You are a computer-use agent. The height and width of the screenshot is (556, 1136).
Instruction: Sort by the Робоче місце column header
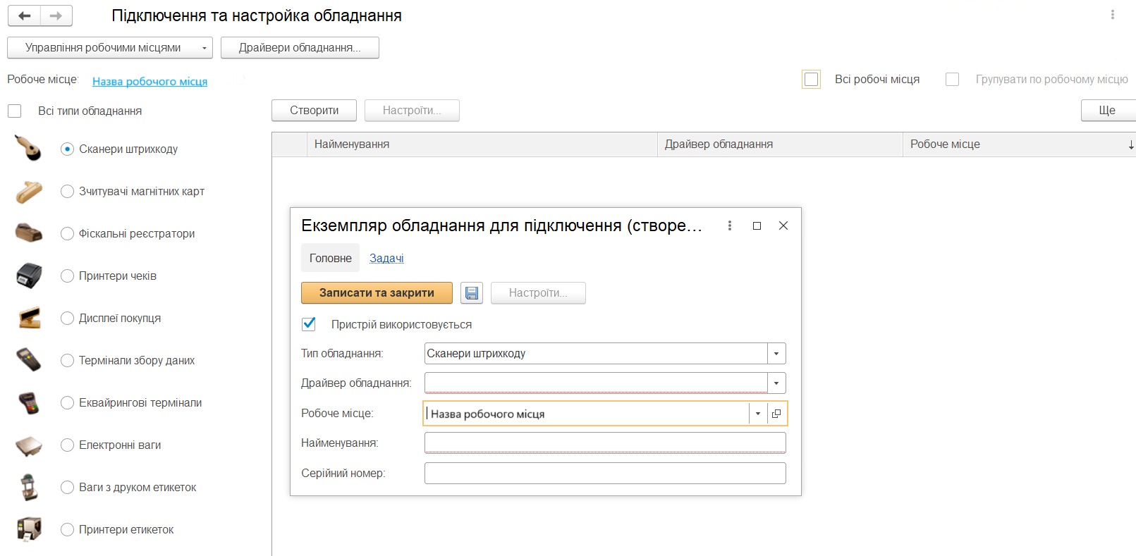[1019, 144]
